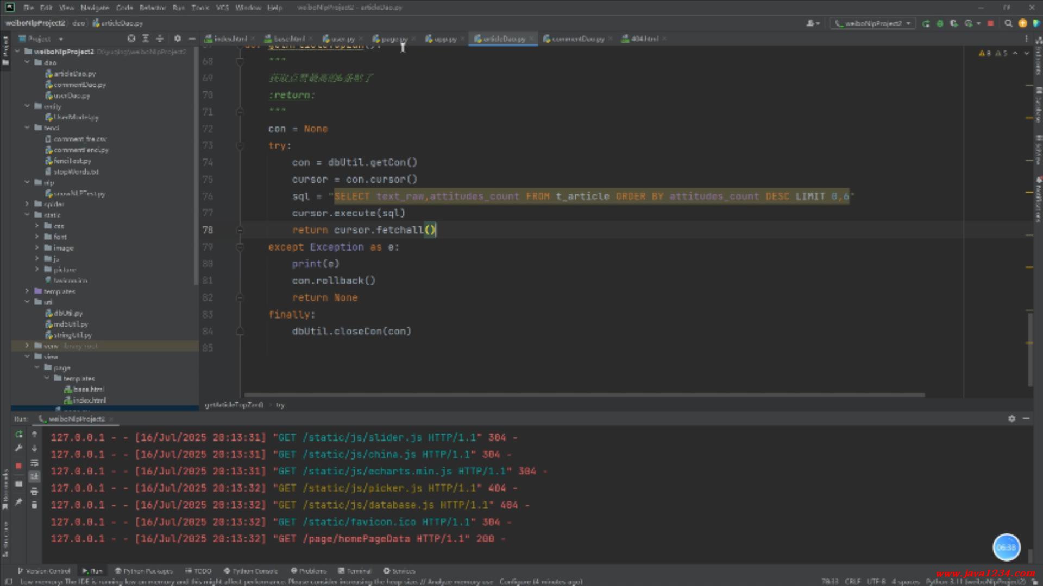Open dbUtil.py in the project tree
1043x586 pixels.
[68, 313]
